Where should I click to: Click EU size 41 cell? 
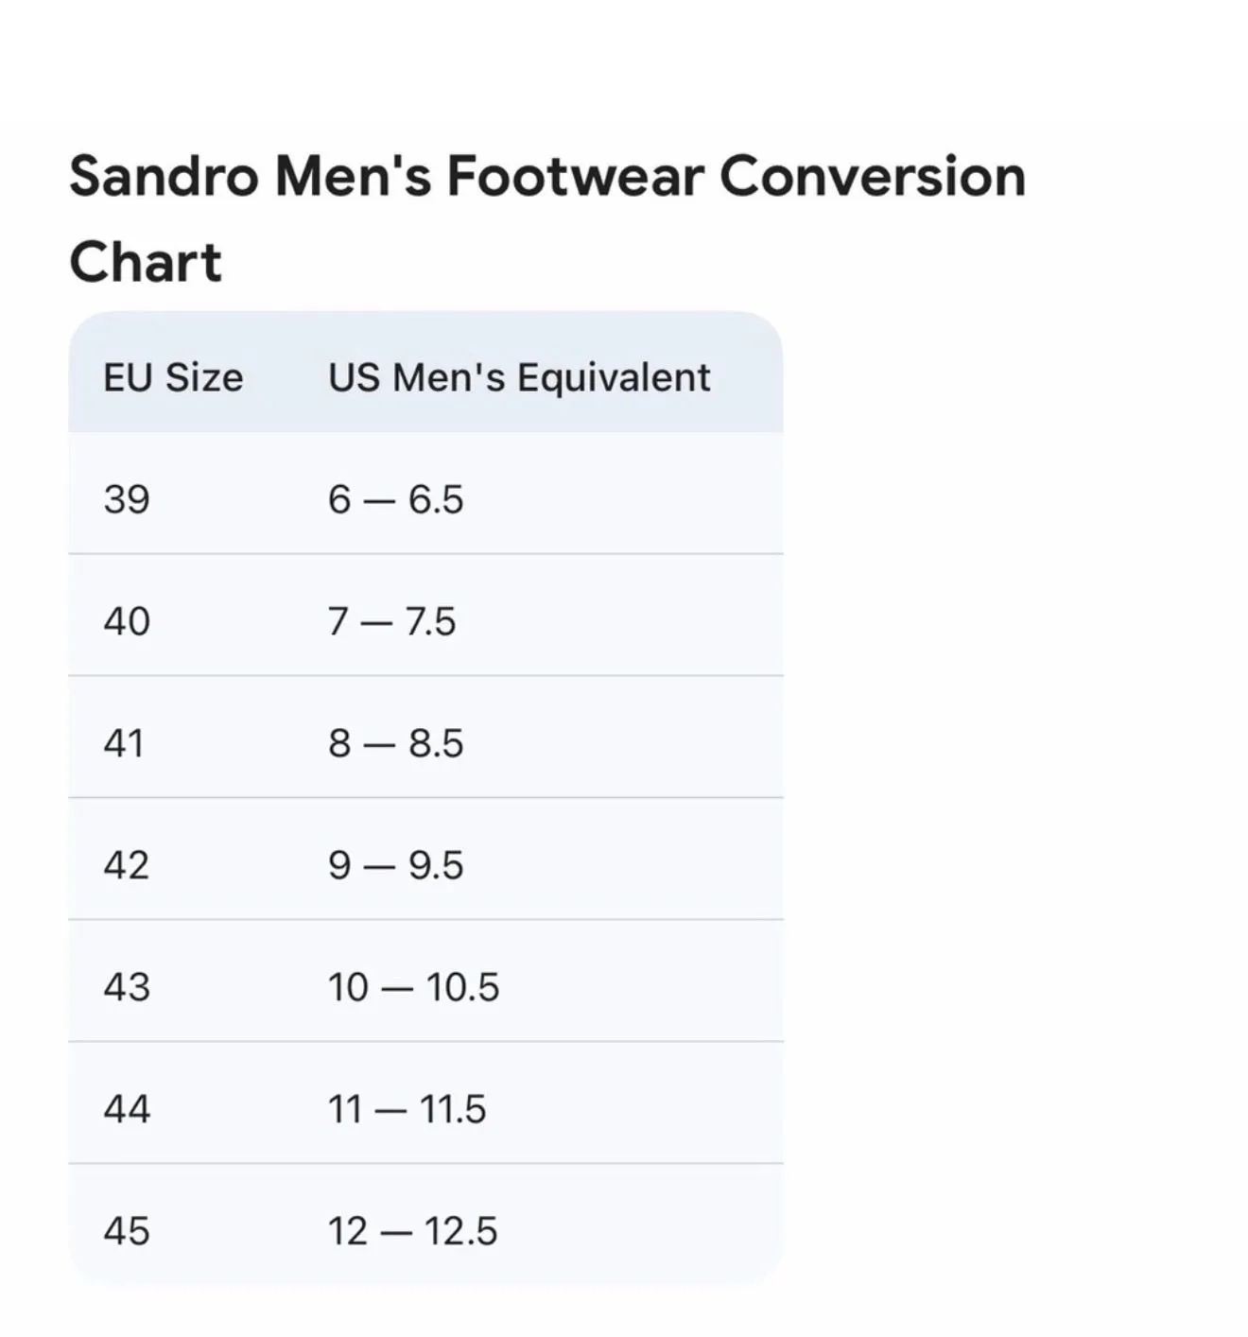124,743
